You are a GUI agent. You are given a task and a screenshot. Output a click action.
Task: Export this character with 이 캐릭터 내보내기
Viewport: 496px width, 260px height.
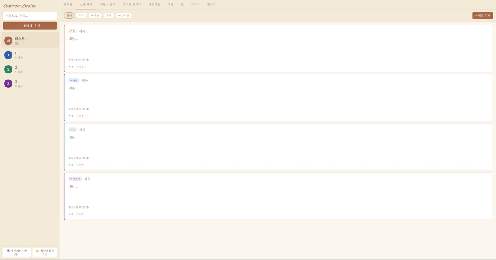click(17, 252)
